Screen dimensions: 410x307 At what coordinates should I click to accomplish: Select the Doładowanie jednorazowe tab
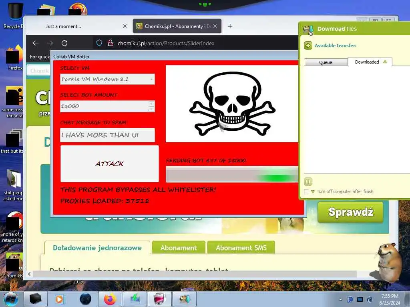[x=97, y=248]
